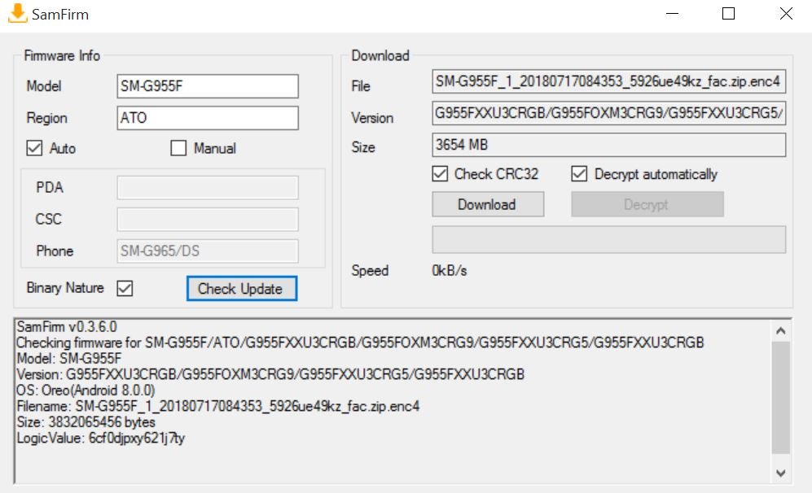The image size is (812, 493).
Task: Click the Download button
Action: click(x=488, y=204)
